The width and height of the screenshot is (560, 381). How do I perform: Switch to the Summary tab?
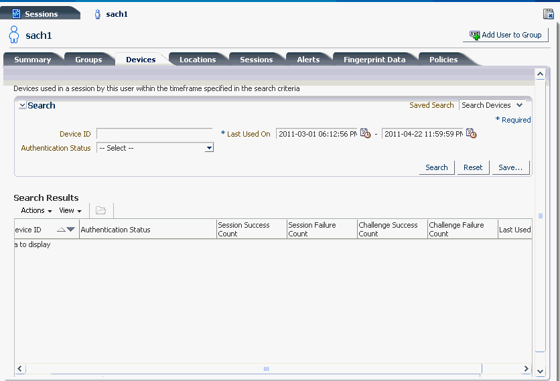coord(33,60)
